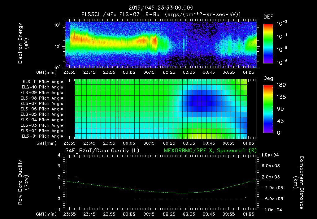Viewport: 317px width, 219px height.
Task: Click the Deg pitch angle color bar
Action: [x=268, y=109]
